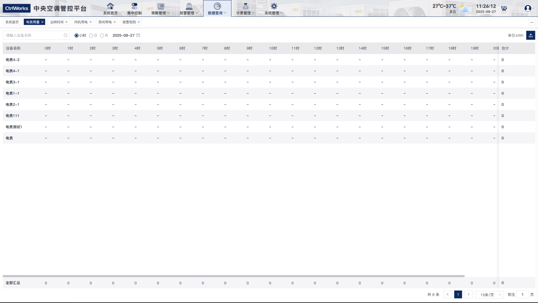Open the tabs more options (...) button
Image resolution: width=538 pixels, height=303 pixels.
click(532, 22)
